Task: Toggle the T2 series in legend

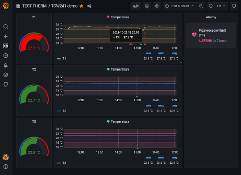Action: 64,111
